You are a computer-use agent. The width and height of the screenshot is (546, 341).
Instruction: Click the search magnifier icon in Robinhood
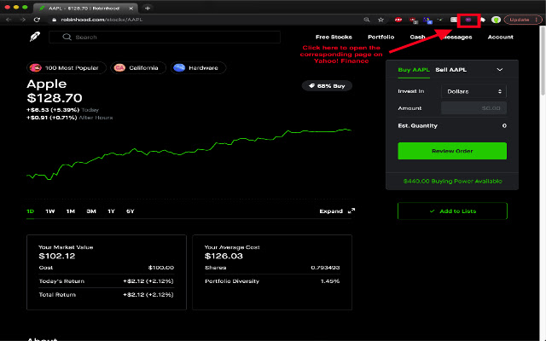(67, 37)
